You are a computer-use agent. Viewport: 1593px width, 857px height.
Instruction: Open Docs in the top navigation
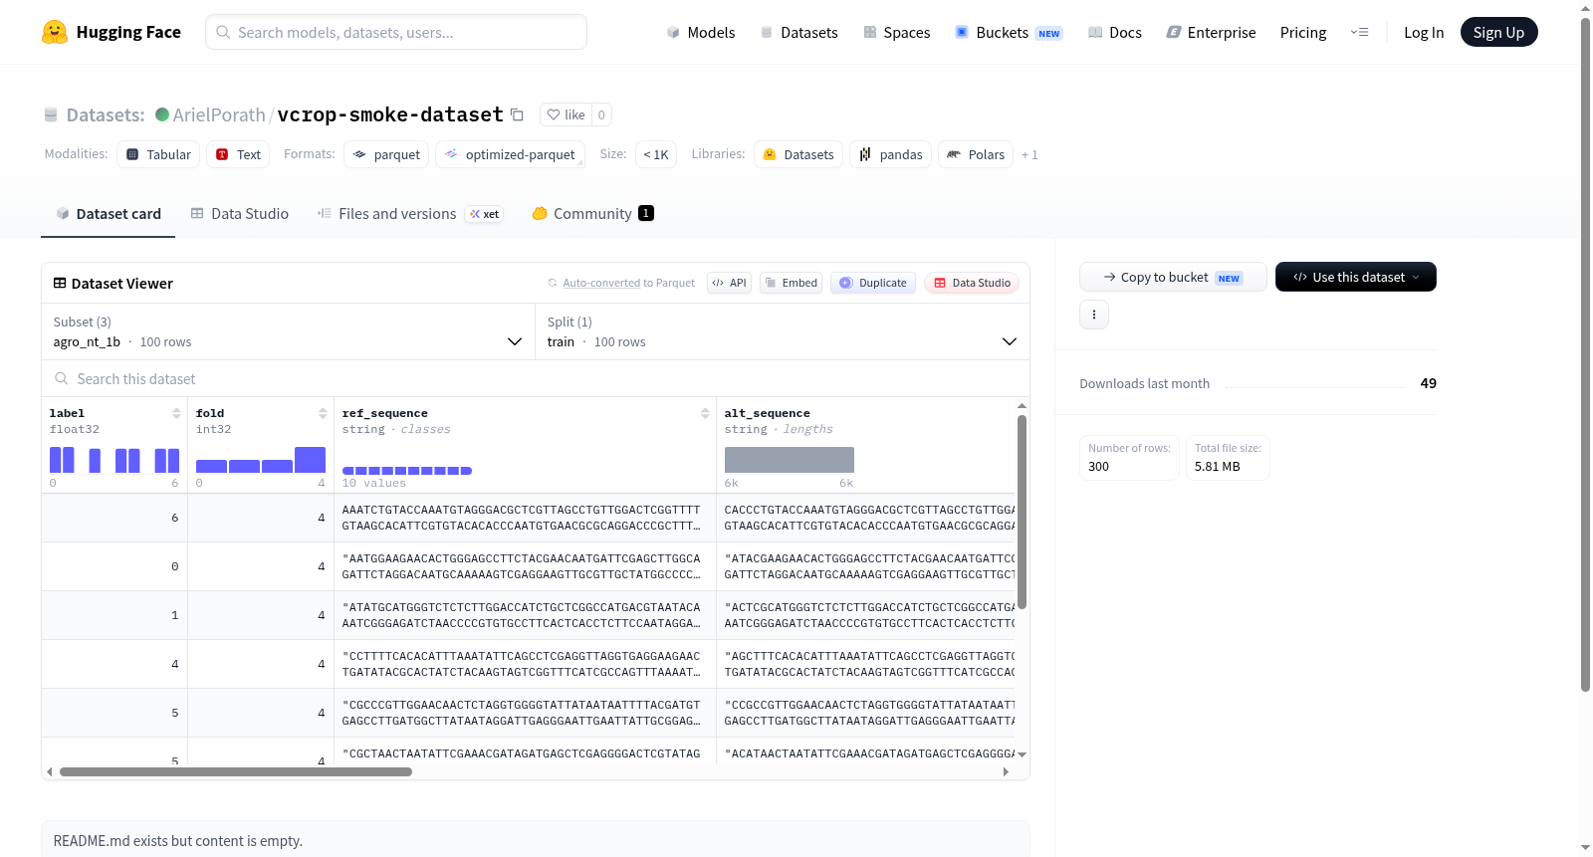[1115, 33]
